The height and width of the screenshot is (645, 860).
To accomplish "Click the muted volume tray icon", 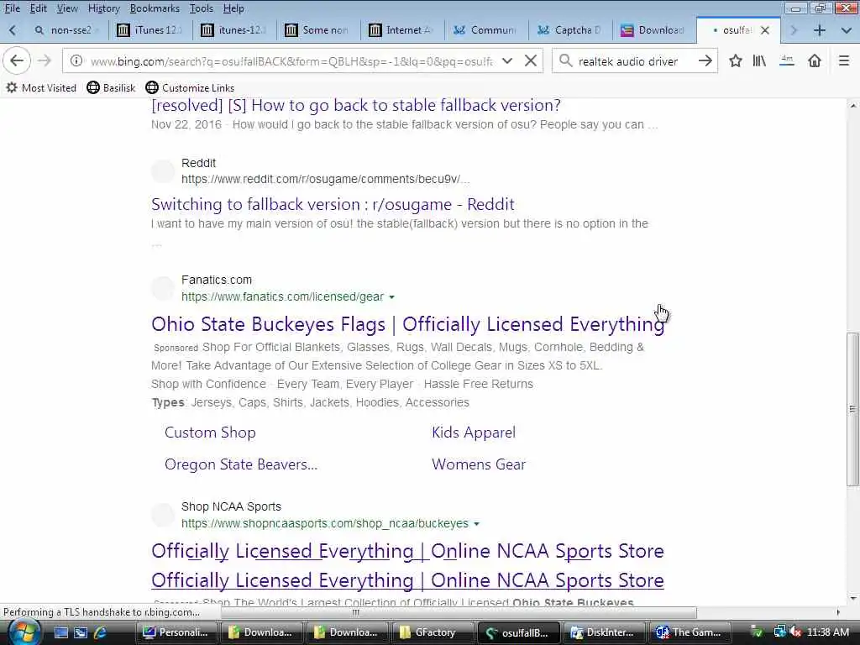I will click(x=795, y=632).
